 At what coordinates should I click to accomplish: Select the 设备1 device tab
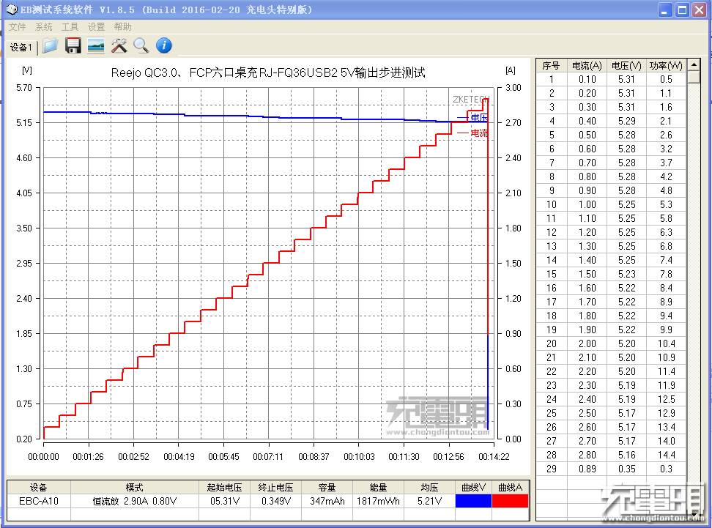[21, 47]
